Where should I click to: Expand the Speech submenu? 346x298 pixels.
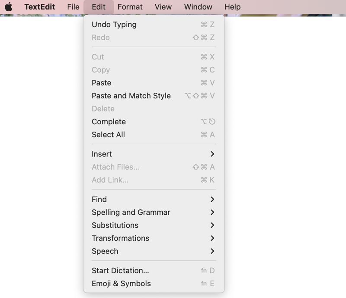pyautogui.click(x=105, y=251)
